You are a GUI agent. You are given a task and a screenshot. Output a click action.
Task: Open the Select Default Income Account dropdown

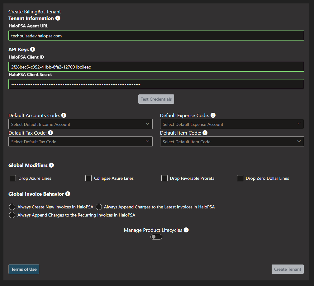(x=80, y=124)
